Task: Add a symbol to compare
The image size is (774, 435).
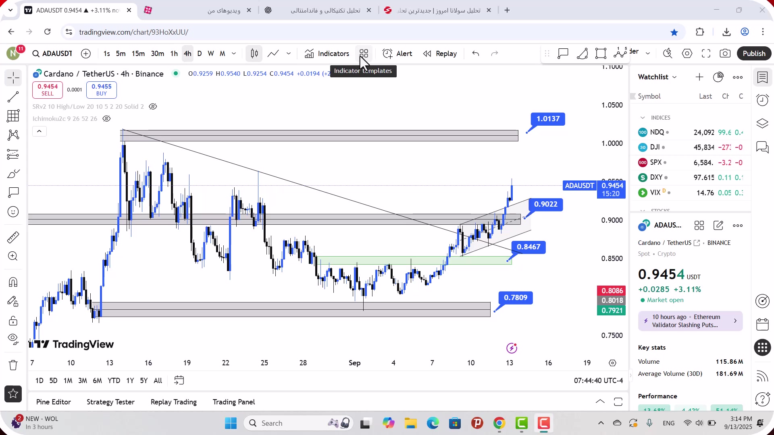Action: pyautogui.click(x=86, y=54)
